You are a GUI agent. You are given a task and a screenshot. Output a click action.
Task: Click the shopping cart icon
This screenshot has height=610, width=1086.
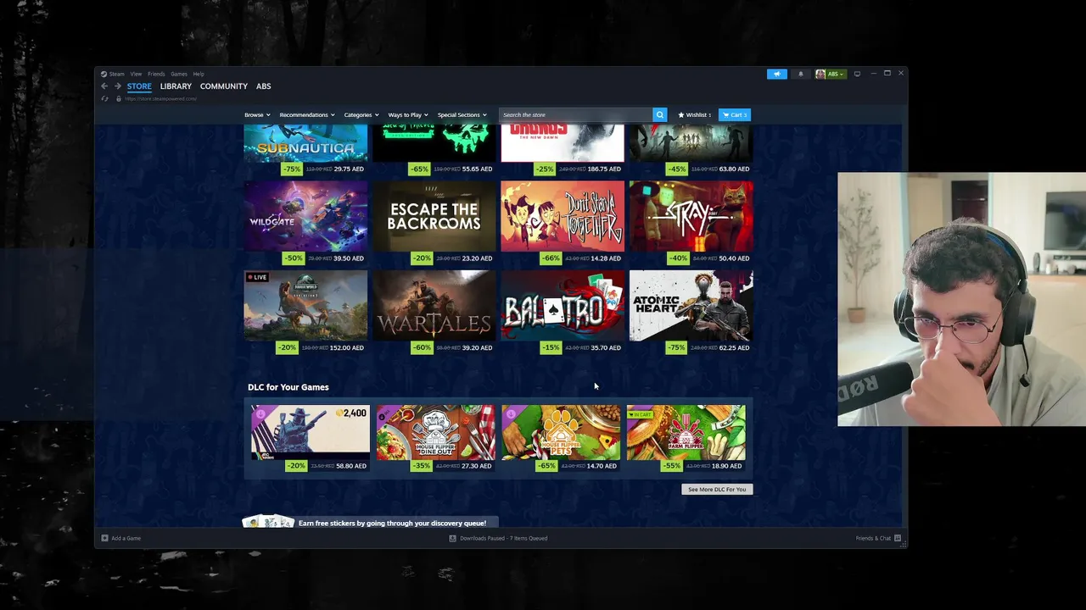pyautogui.click(x=725, y=114)
